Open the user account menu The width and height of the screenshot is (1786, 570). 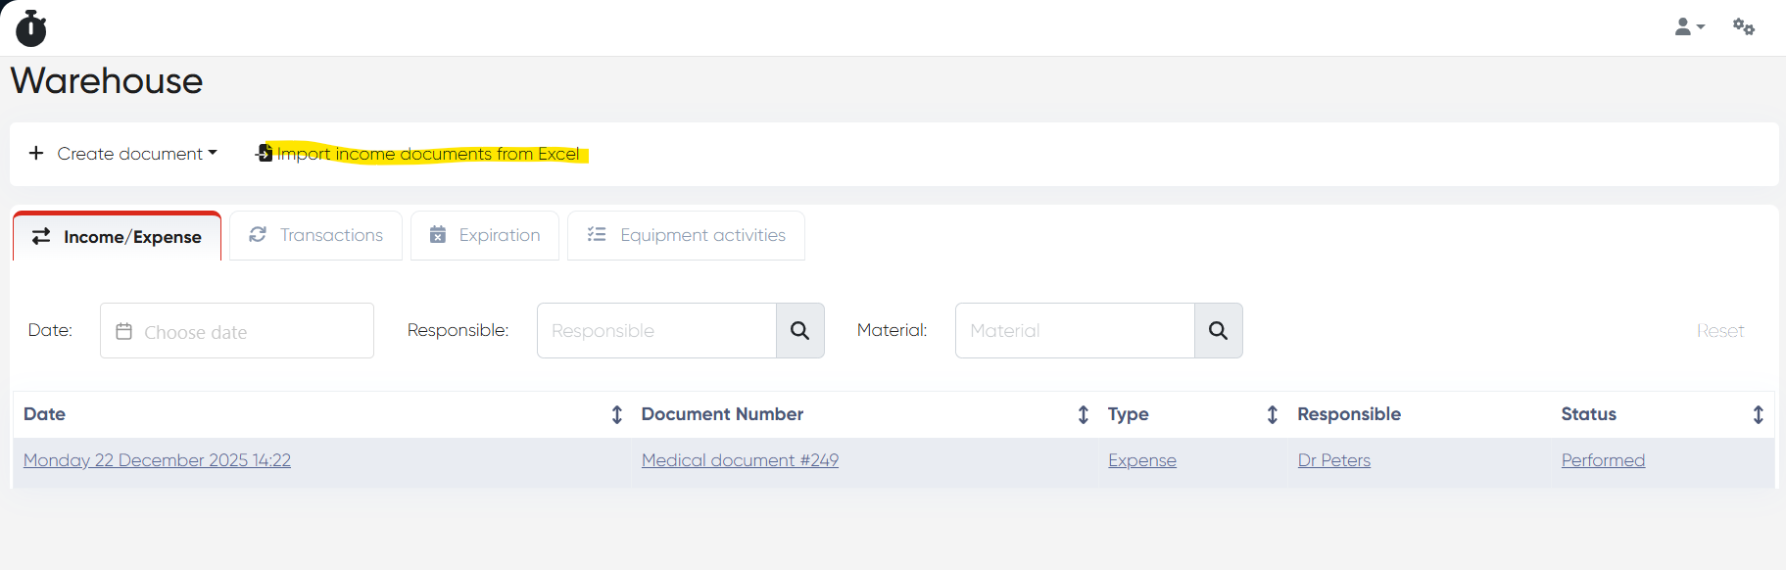pyautogui.click(x=1689, y=27)
